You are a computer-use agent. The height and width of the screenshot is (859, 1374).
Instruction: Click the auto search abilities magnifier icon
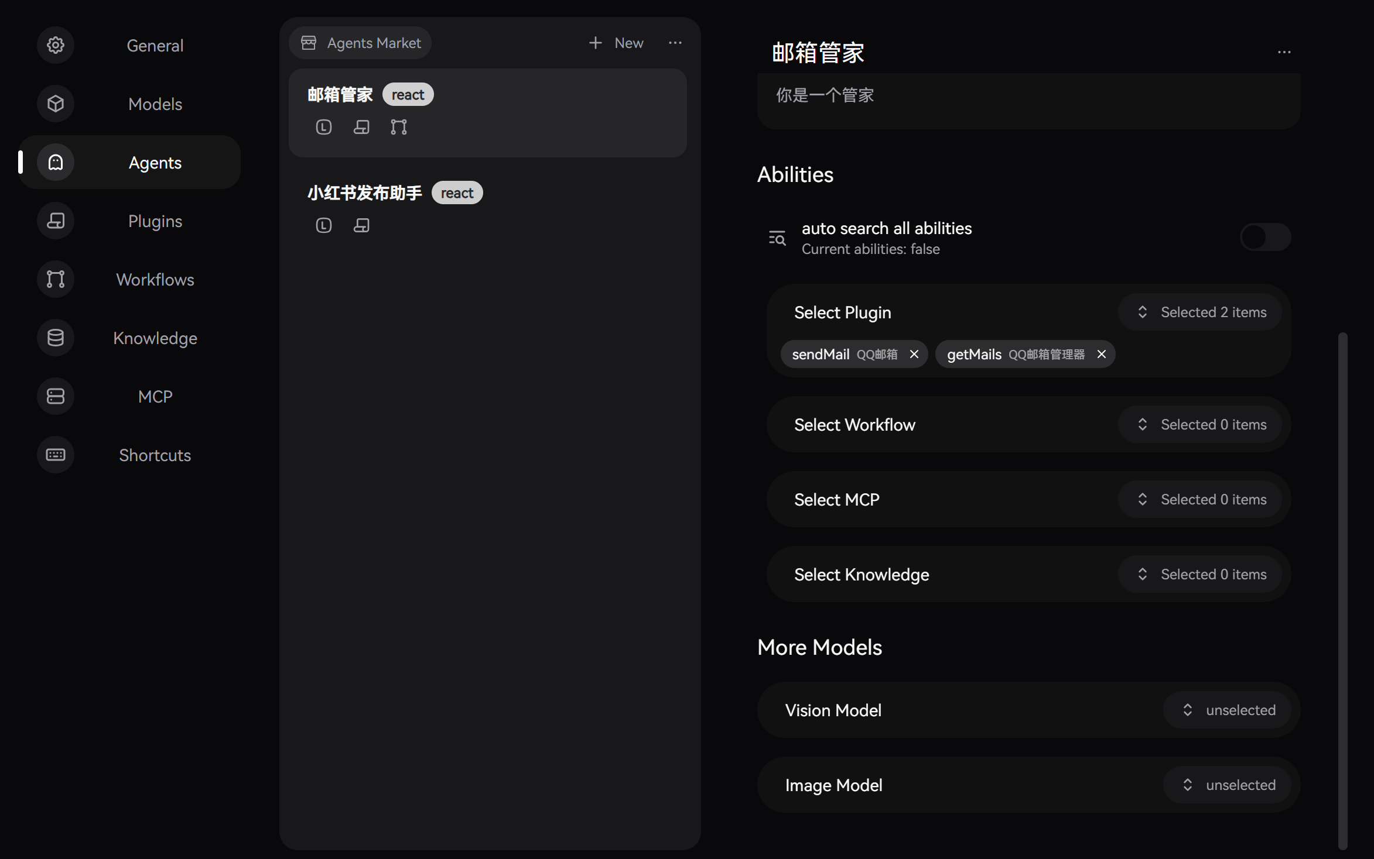[x=777, y=238]
